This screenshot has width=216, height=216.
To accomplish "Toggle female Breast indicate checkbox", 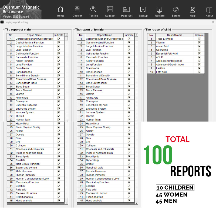I will (x=129, y=164).
